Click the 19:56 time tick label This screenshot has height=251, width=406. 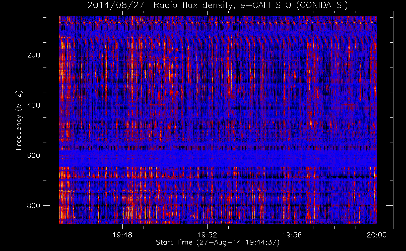point(292,235)
